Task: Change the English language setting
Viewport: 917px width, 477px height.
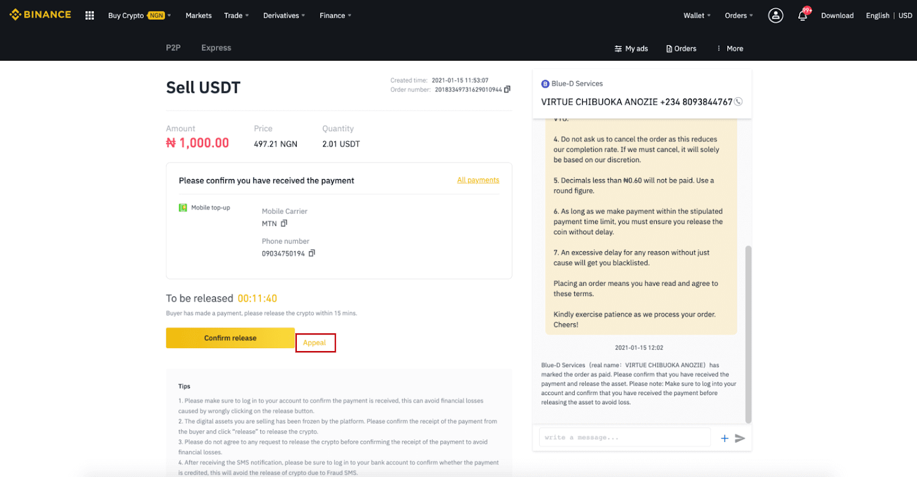Action: coord(877,15)
